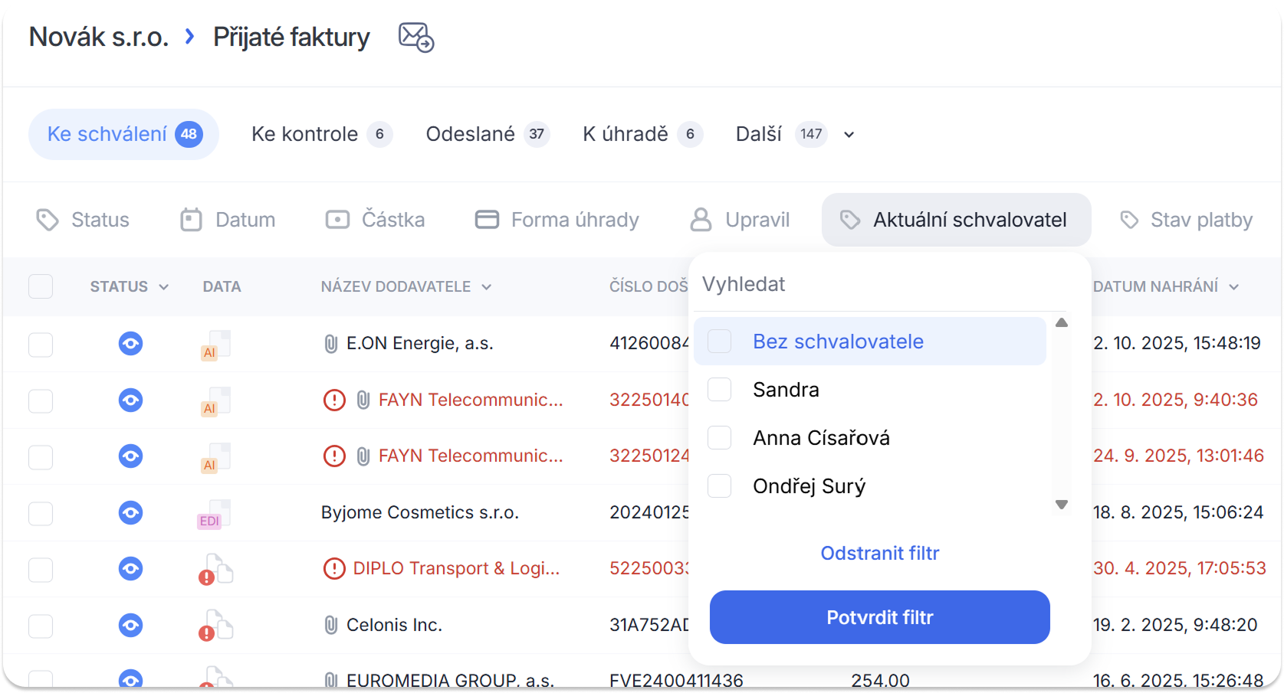Click the red warning icon beside DIPLO Transport
Viewport: 1284px width, 693px height.
(334, 569)
